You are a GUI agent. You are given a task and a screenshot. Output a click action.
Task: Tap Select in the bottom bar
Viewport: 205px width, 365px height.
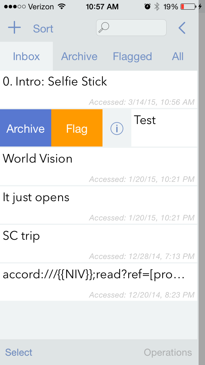pyautogui.click(x=19, y=352)
